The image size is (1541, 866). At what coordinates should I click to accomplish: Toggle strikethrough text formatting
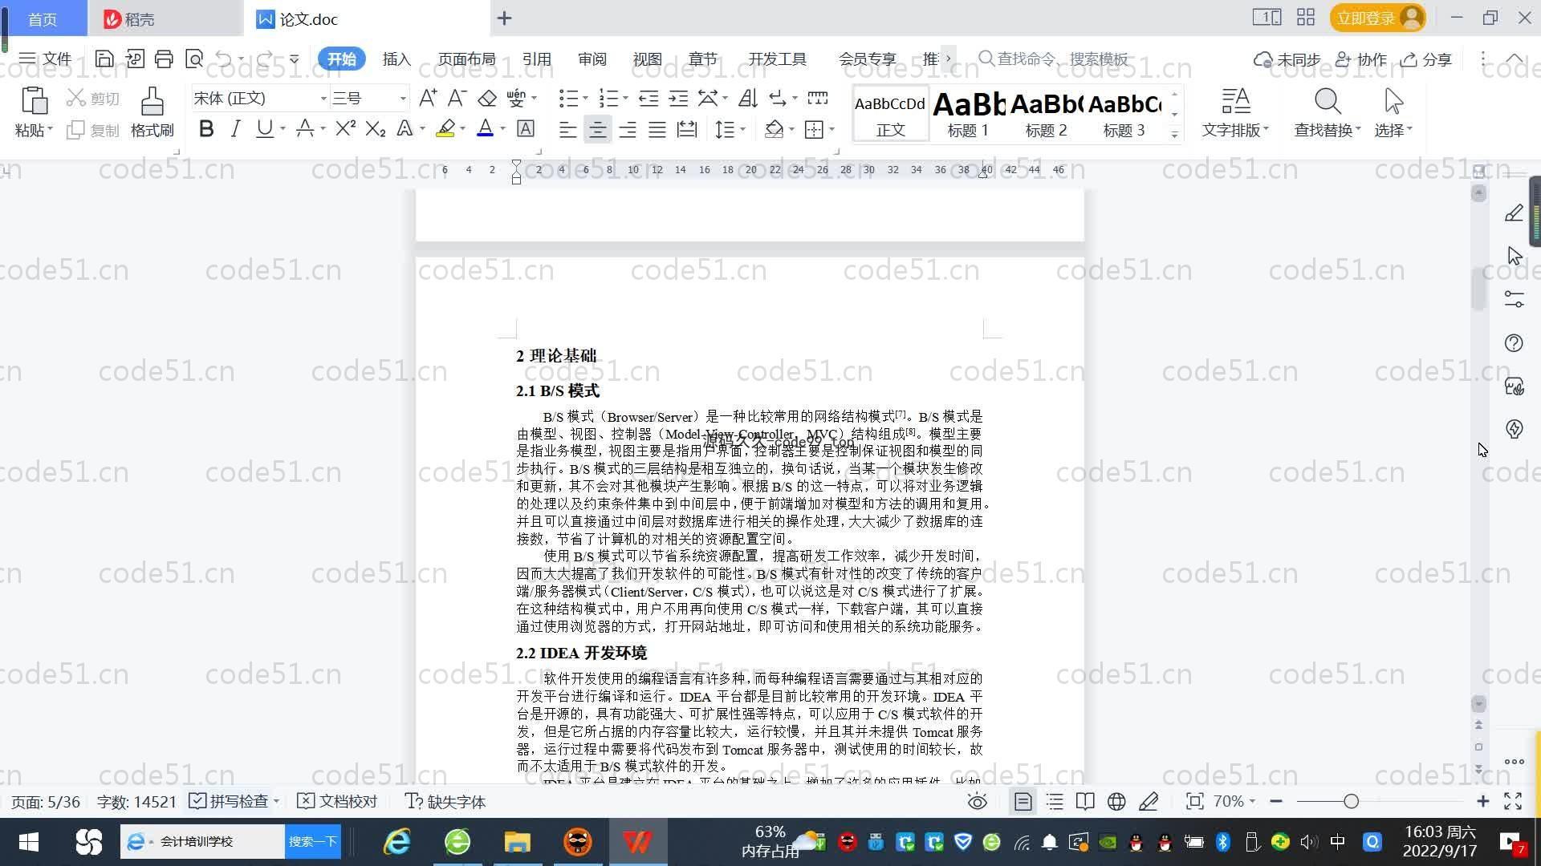coord(304,128)
